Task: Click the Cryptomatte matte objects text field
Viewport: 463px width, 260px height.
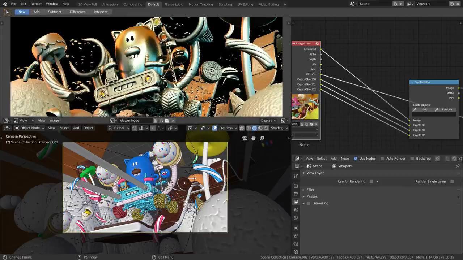Action: pos(434,115)
